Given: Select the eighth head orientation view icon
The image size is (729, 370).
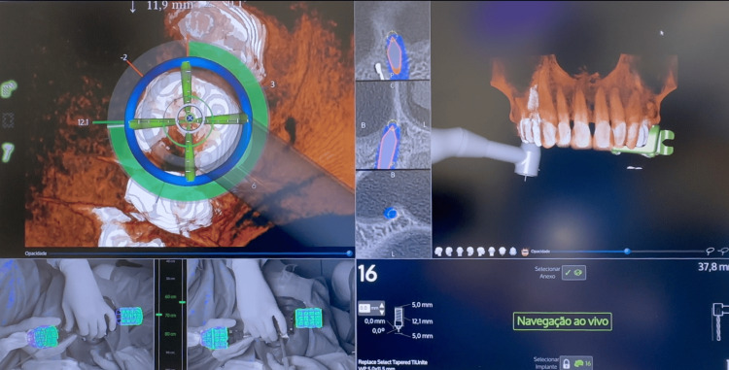Looking at the screenshot, I should coord(512,252).
